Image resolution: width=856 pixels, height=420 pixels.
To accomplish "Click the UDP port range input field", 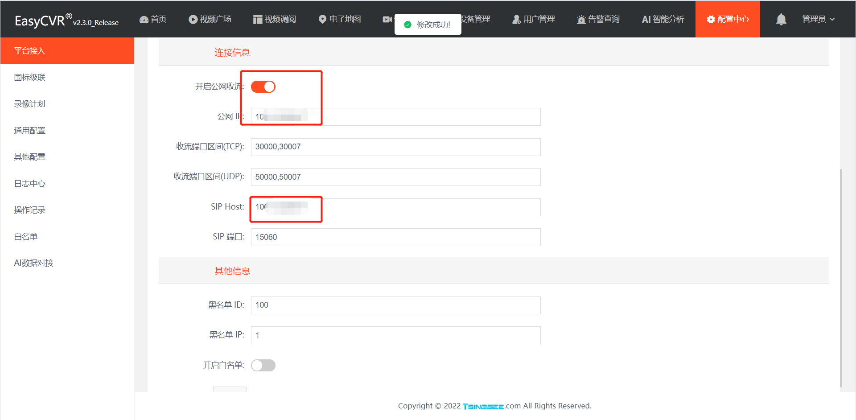I will [x=396, y=177].
